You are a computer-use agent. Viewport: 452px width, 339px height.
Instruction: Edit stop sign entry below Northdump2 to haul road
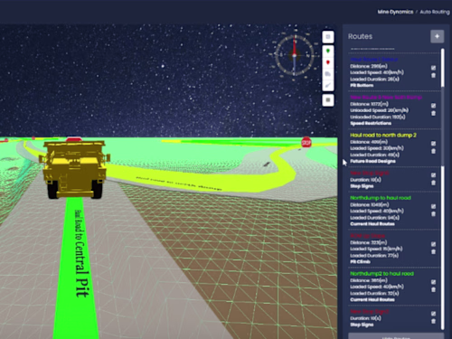[433, 314]
